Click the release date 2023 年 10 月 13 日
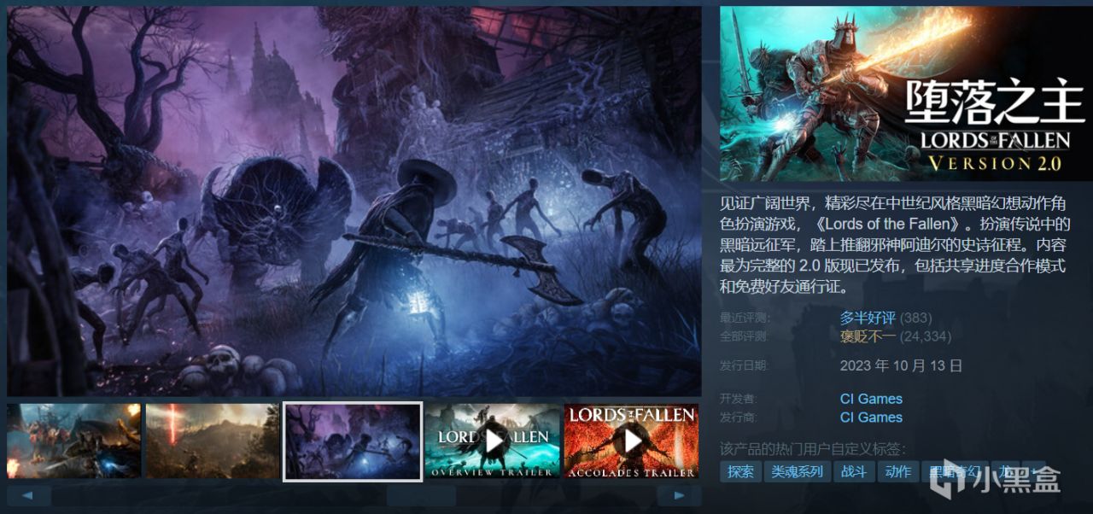The height and width of the screenshot is (514, 1093). point(901,365)
